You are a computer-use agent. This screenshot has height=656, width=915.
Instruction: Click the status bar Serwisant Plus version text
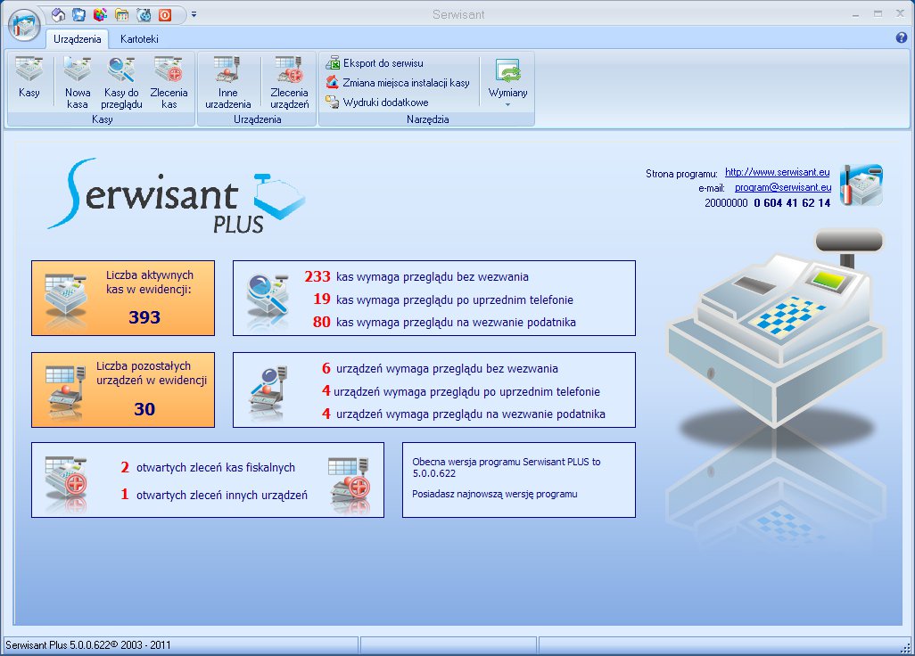click(88, 645)
